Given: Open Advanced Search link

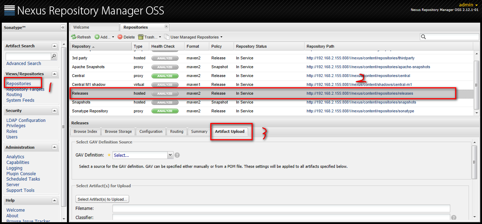Looking at the screenshot, I should coord(24,64).
